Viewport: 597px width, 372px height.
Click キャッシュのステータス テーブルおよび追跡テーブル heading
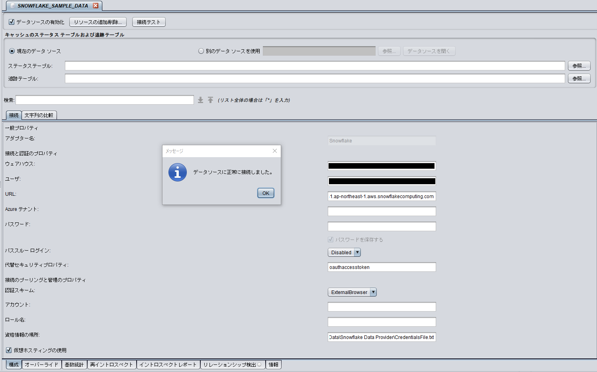65,35
